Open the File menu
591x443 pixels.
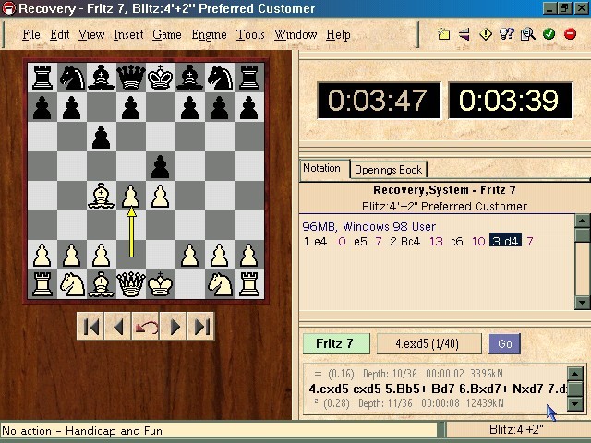(x=30, y=35)
